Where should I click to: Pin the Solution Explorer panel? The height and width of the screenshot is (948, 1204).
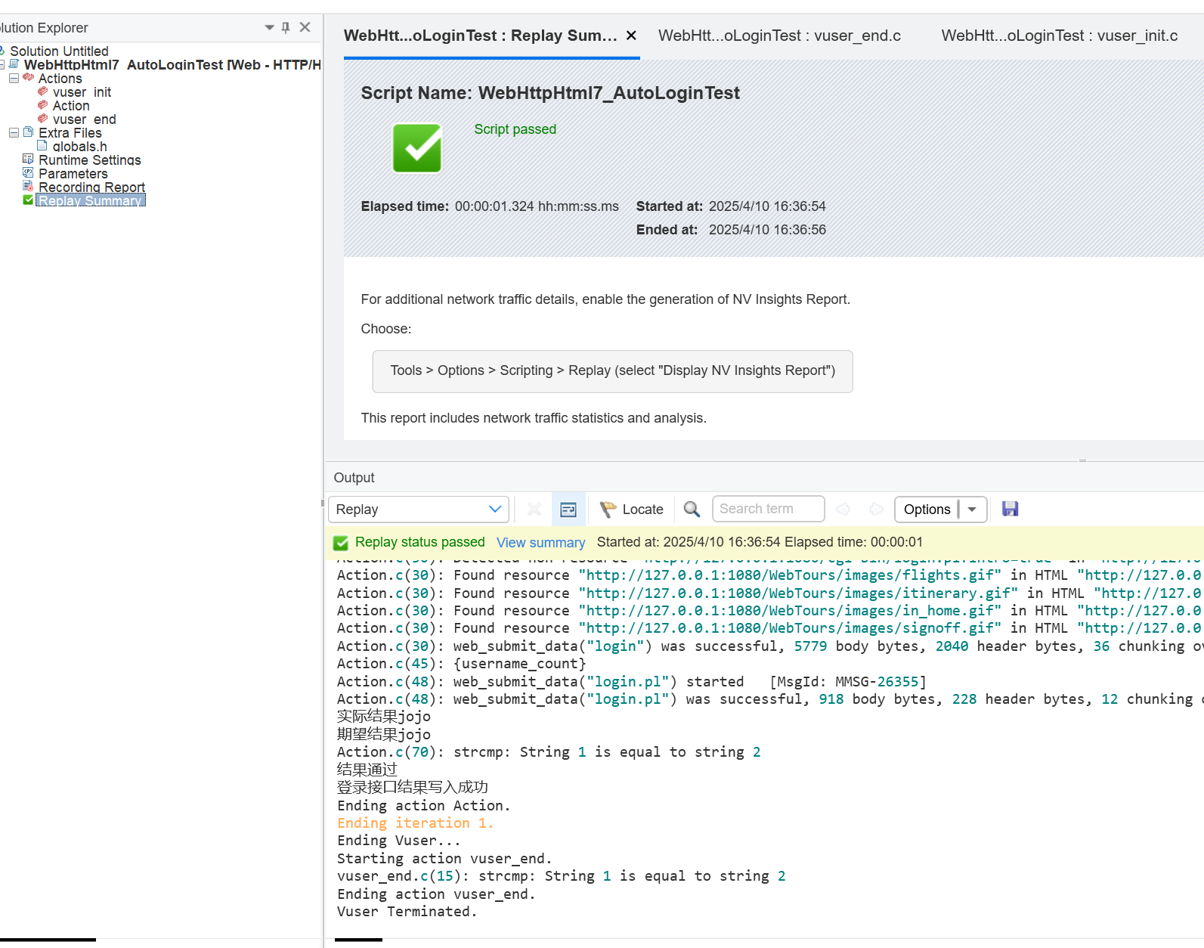[286, 27]
